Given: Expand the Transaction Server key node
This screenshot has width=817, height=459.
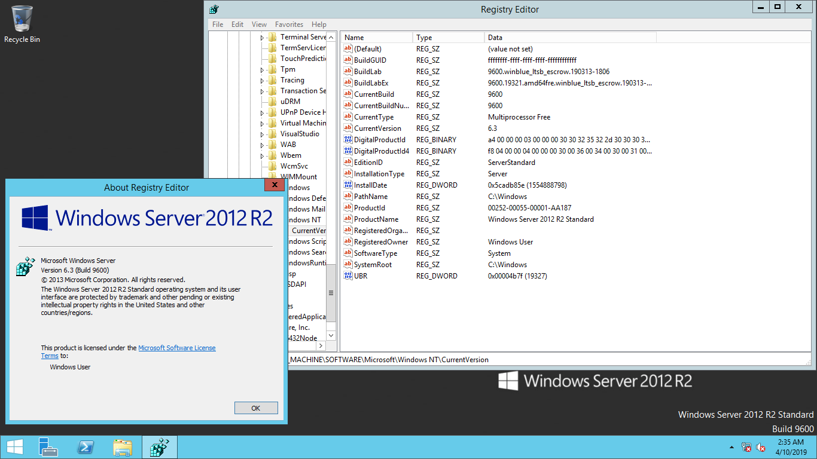Looking at the screenshot, I should point(262,91).
